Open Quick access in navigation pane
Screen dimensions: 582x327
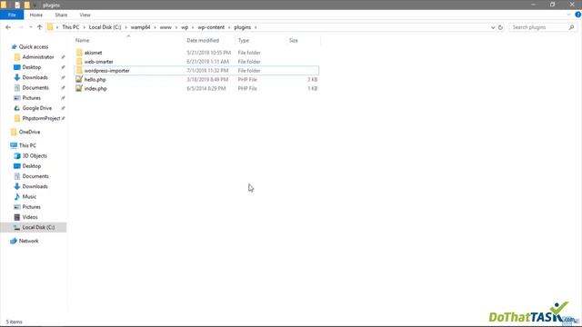34,46
